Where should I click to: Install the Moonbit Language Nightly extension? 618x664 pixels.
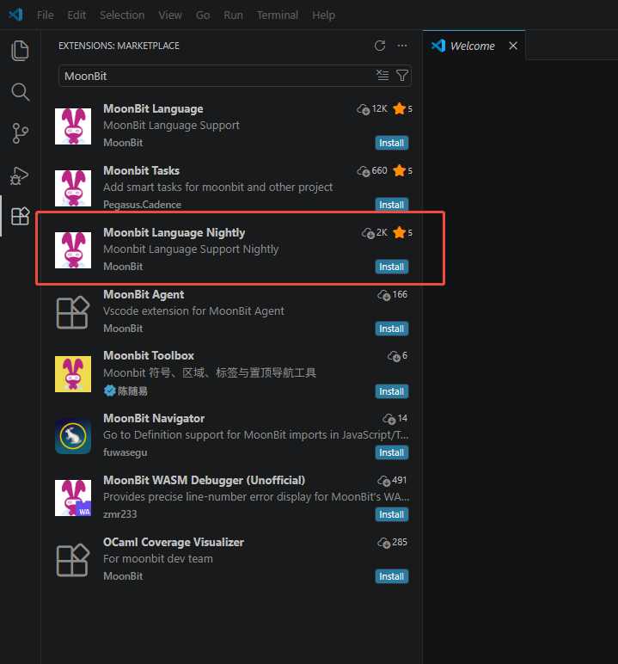(x=392, y=267)
